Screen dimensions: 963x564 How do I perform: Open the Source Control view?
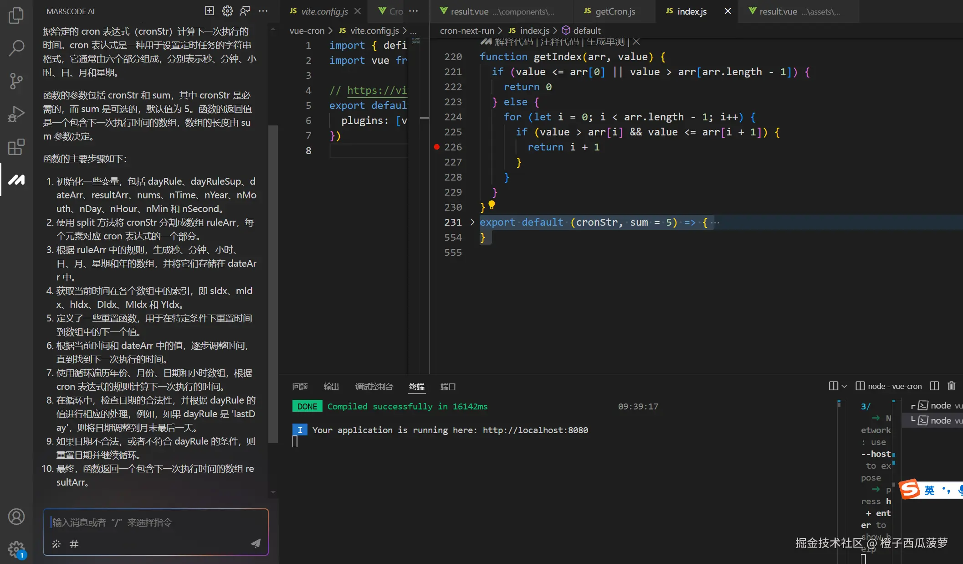16,81
